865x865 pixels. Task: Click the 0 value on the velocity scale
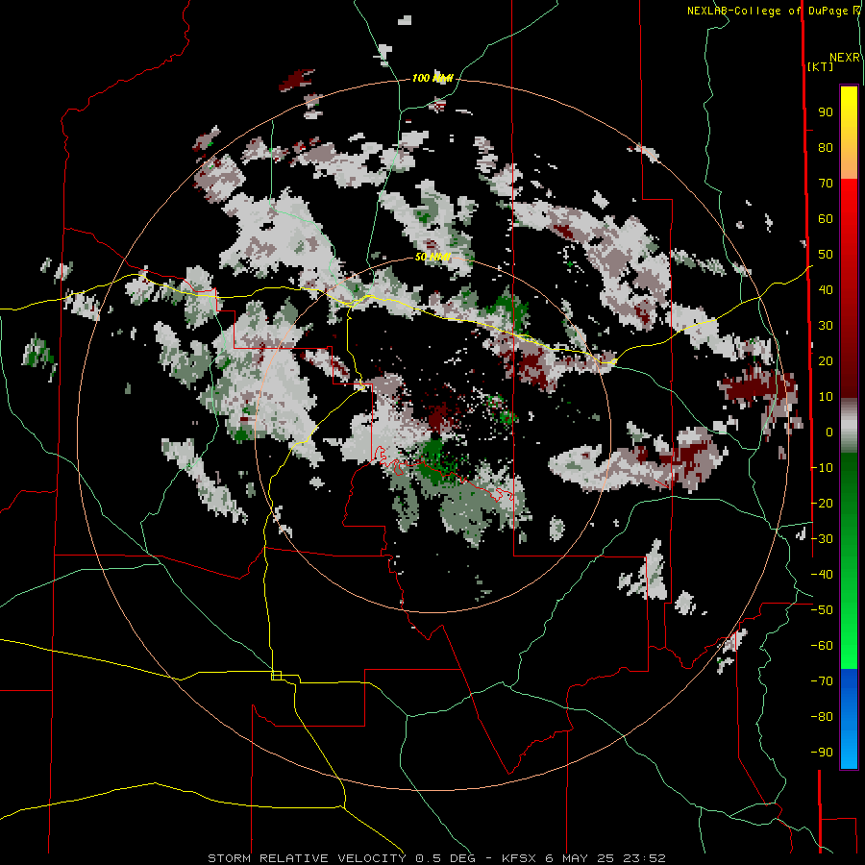click(x=828, y=432)
